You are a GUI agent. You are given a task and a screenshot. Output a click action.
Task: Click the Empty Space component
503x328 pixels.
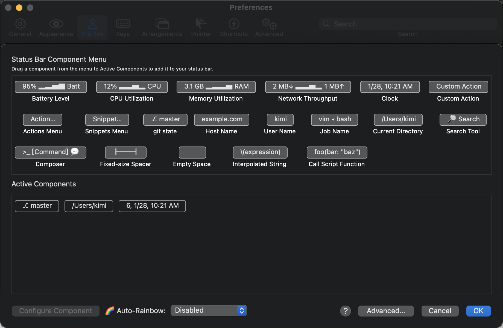point(192,152)
